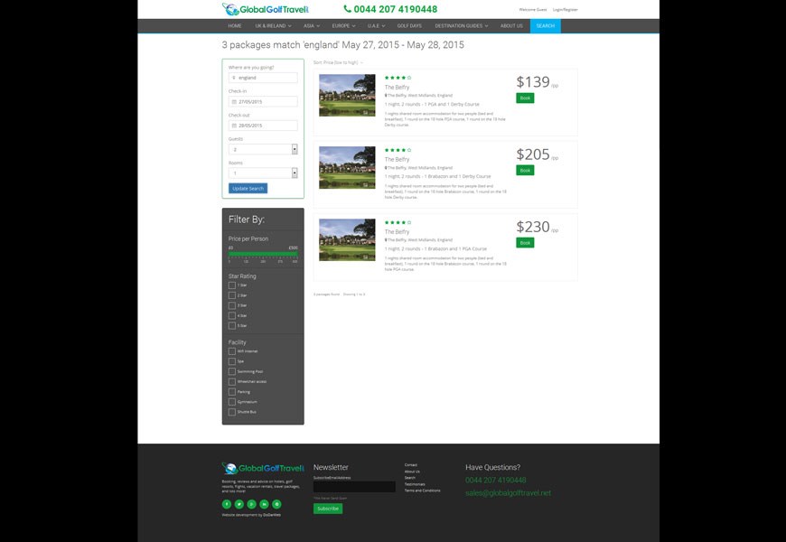Screen dimensions: 786x542
Task: Book the $205 Belfry package
Action: pos(525,171)
